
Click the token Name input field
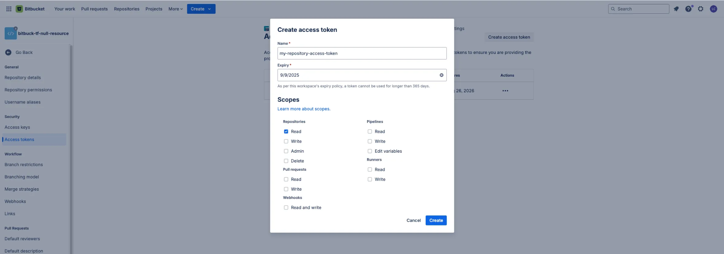(362, 53)
